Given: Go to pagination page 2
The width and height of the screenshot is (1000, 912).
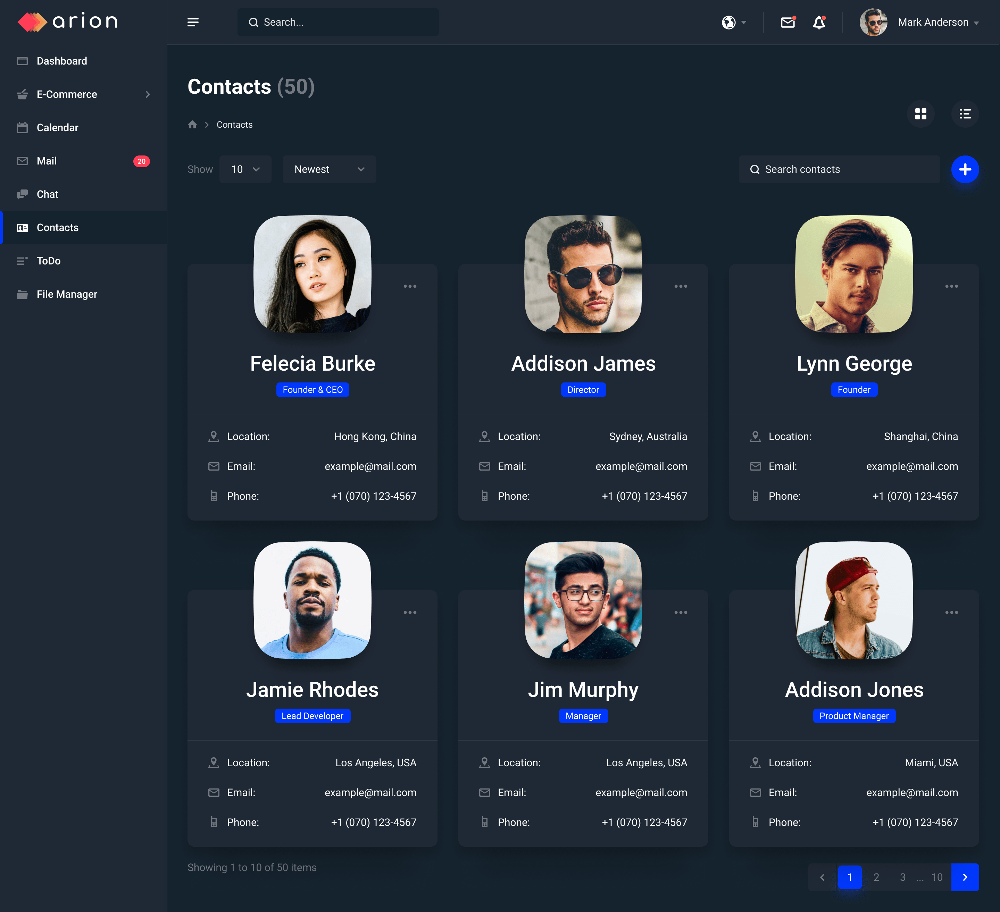Looking at the screenshot, I should coord(876,877).
